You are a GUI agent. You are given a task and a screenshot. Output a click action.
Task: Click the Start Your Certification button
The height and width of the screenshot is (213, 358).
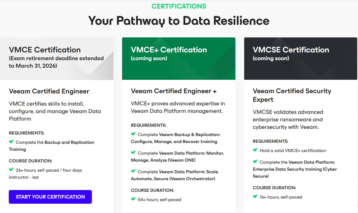(x=50, y=197)
